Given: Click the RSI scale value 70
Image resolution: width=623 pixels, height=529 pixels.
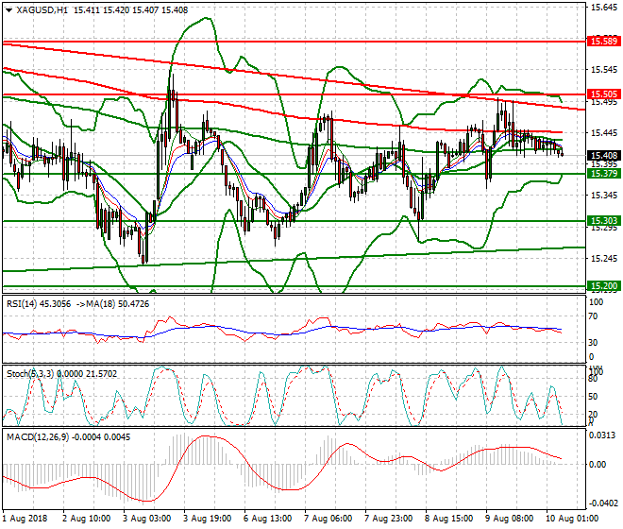Looking at the screenshot, I should 593,316.
